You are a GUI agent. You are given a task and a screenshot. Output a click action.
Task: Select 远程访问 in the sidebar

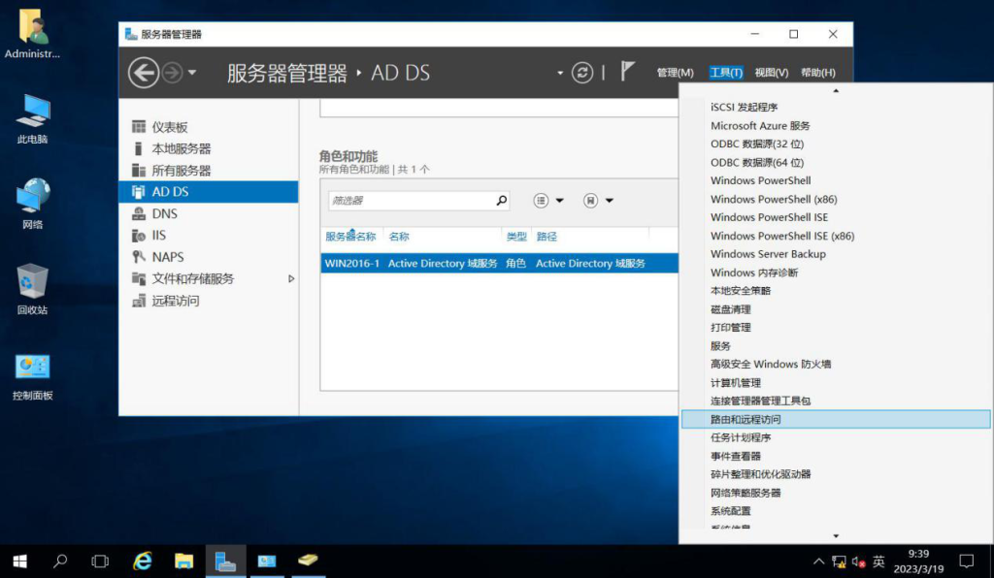pyautogui.click(x=209, y=301)
